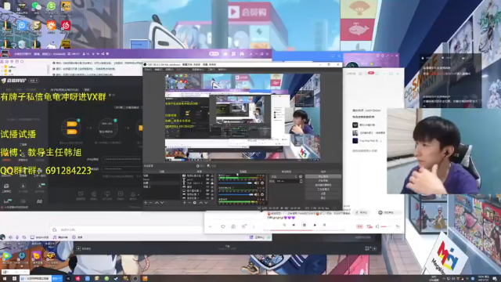The height and width of the screenshot is (282, 501).
Task: Click the microphone icon in voice chat bar
Action: [x=17, y=237]
